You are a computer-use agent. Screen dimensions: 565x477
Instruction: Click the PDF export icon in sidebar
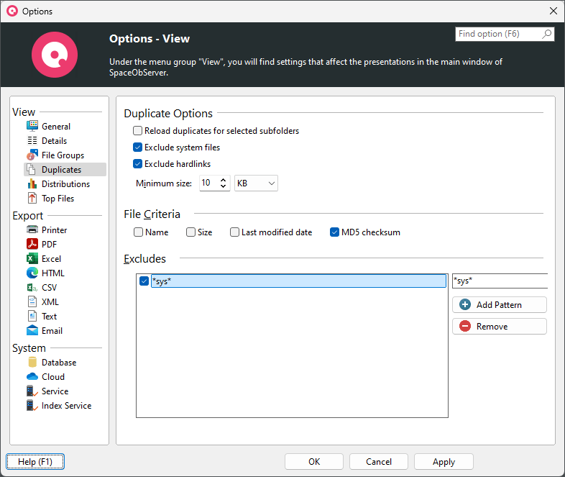pos(32,245)
